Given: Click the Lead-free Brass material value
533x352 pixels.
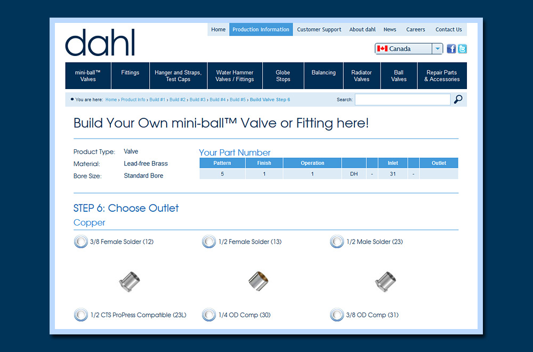Looking at the screenshot, I should click(x=146, y=164).
